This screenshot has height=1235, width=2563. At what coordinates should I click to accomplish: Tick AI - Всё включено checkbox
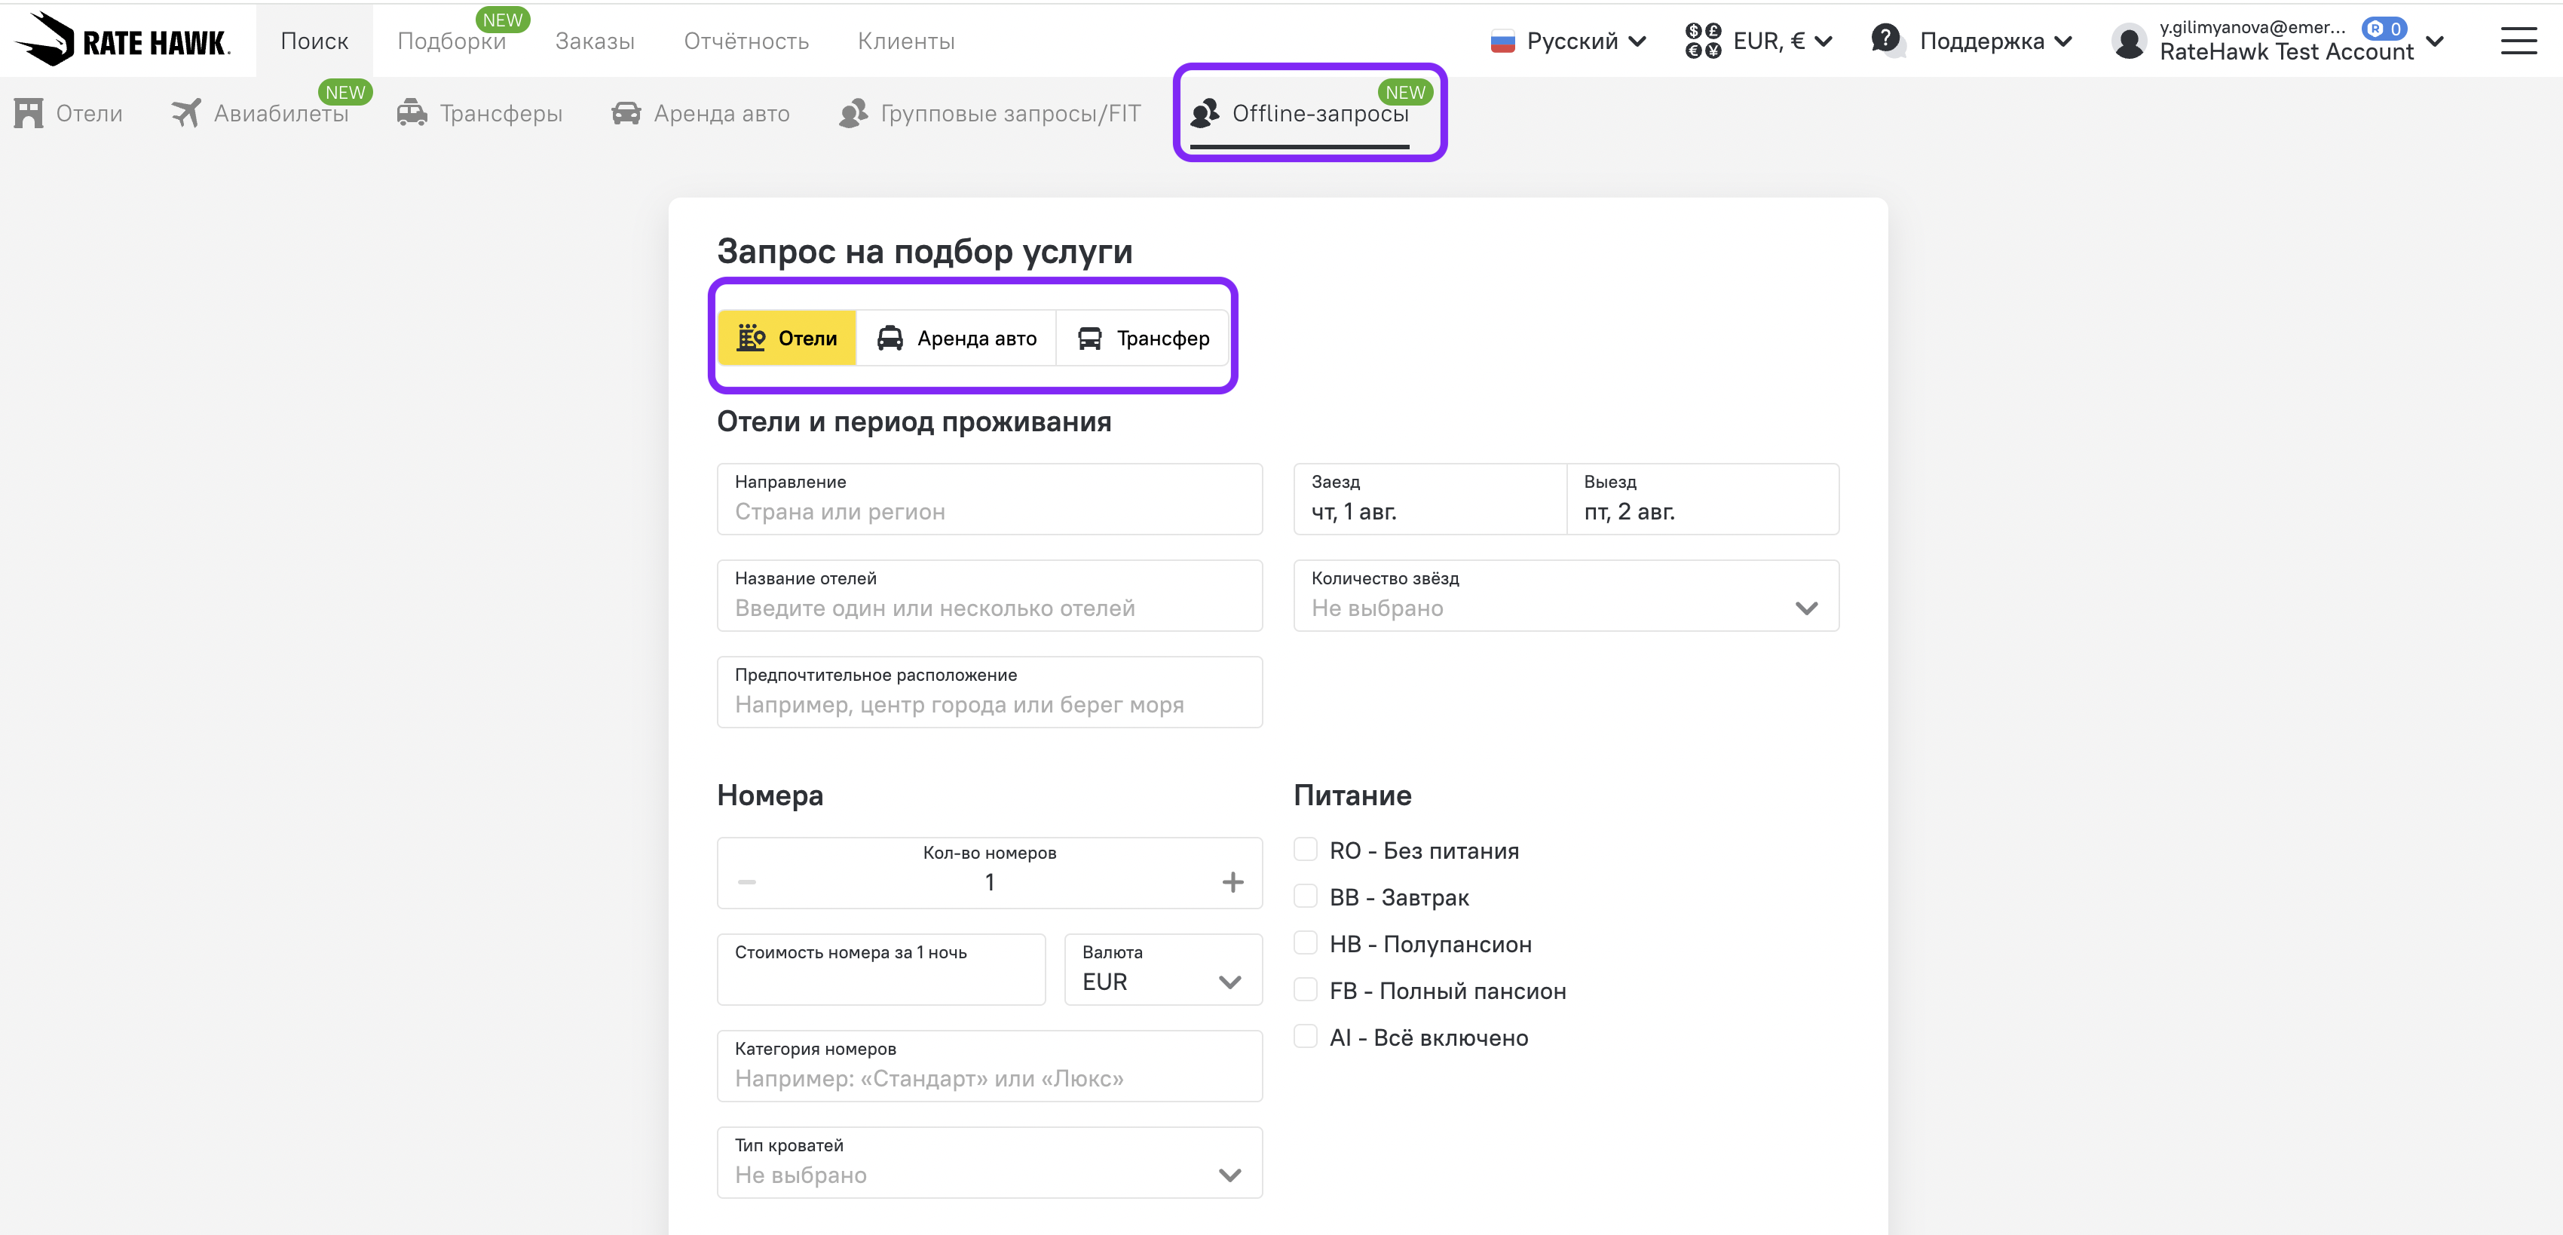click(1306, 1037)
